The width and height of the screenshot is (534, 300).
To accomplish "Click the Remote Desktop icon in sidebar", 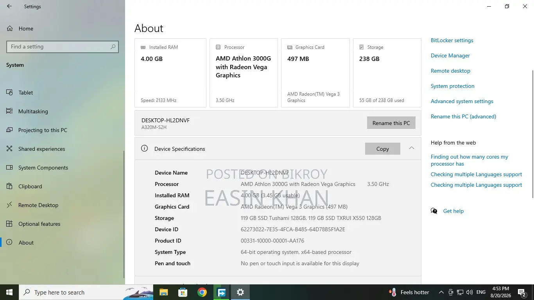I will [10, 205].
